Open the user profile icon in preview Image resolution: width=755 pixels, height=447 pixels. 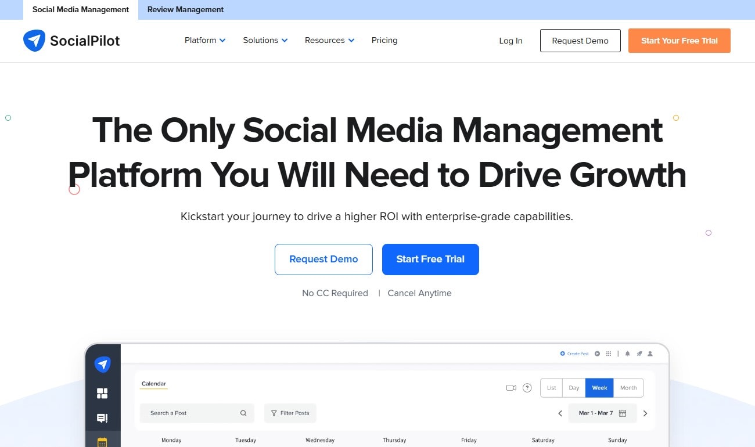click(x=650, y=354)
